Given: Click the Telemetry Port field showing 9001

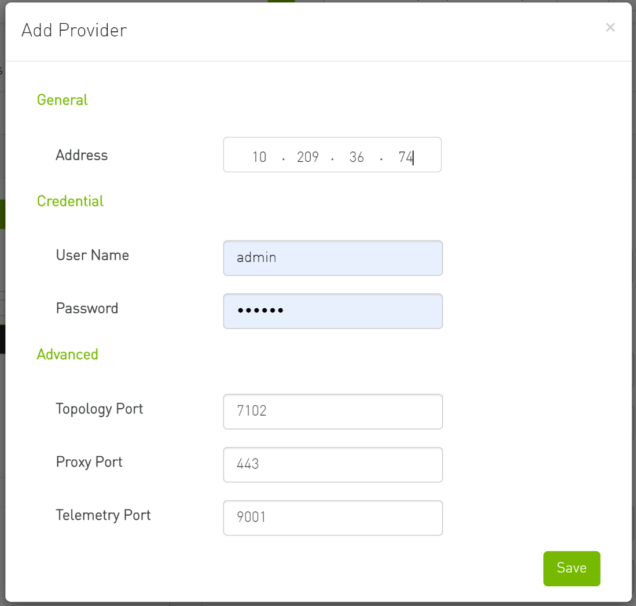Looking at the screenshot, I should [x=333, y=518].
